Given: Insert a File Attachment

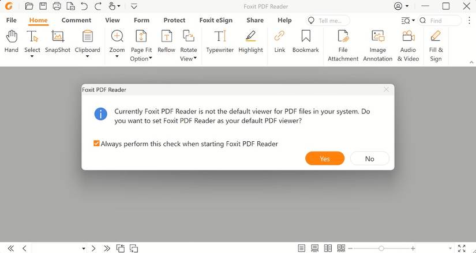Looking at the screenshot, I should 343,46.
